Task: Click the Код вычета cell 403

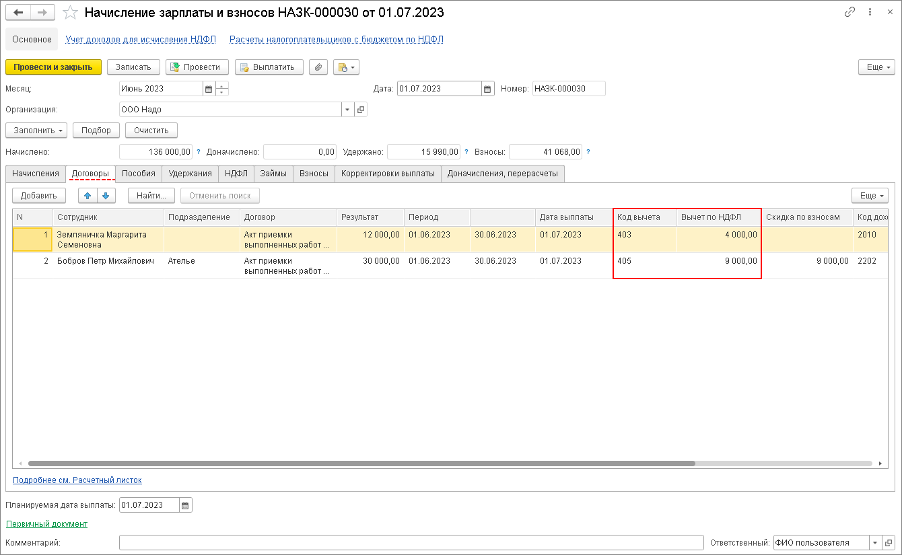Action: point(645,239)
